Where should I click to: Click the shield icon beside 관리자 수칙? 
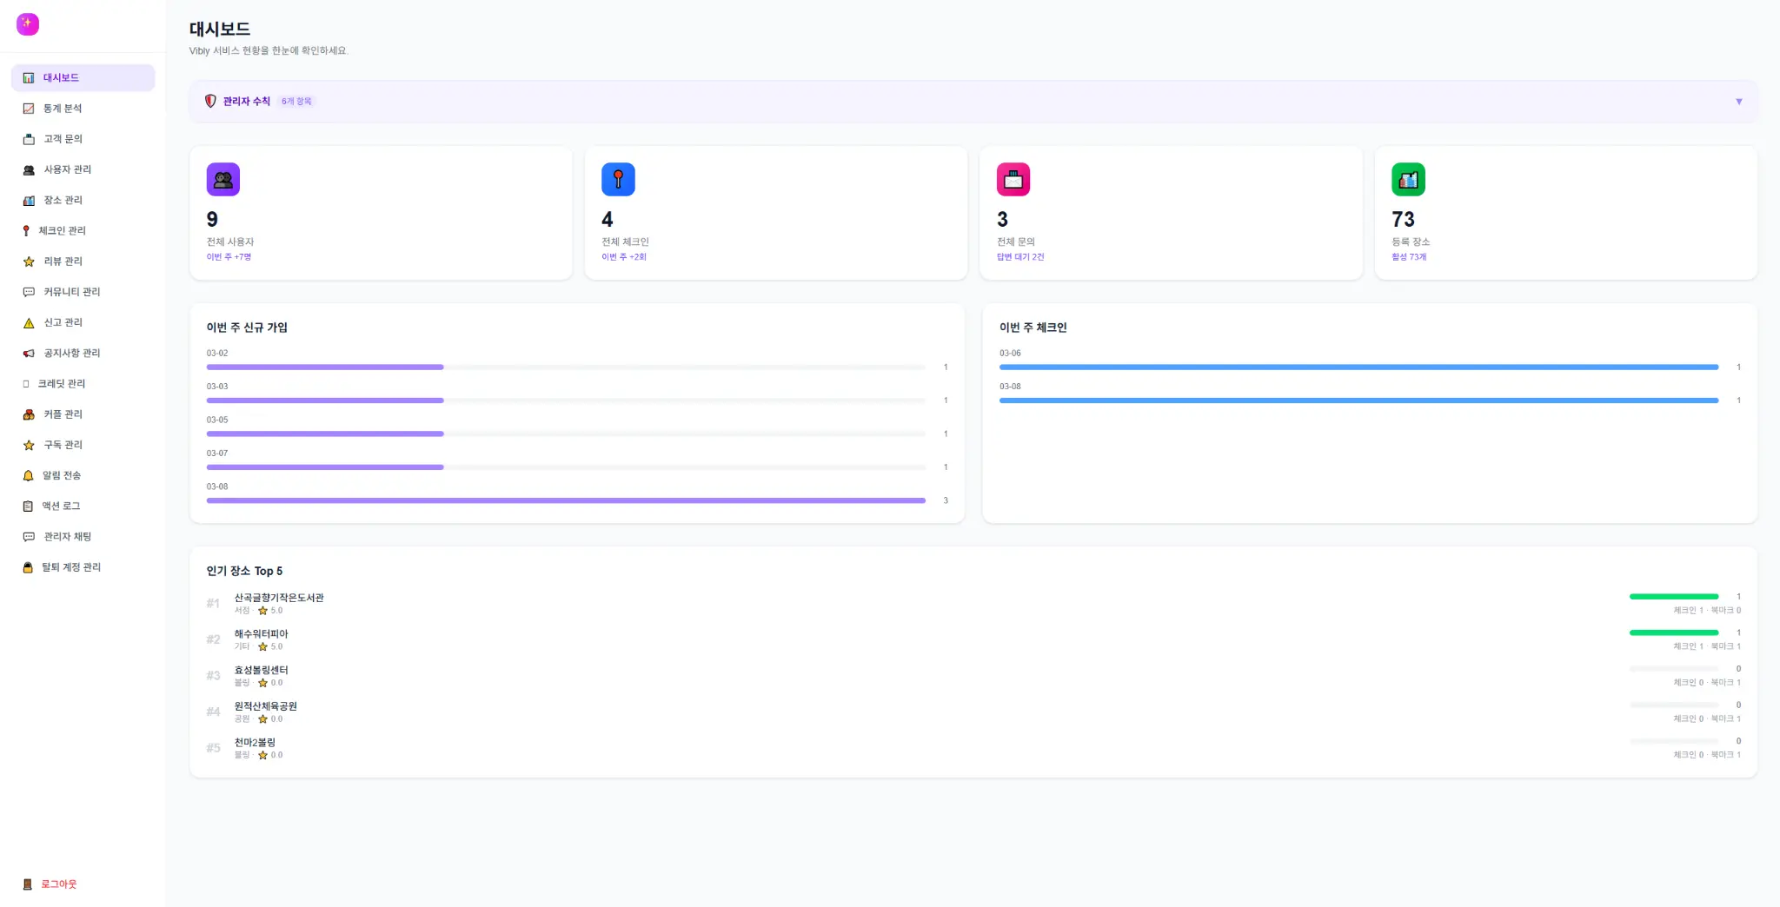[x=210, y=101]
